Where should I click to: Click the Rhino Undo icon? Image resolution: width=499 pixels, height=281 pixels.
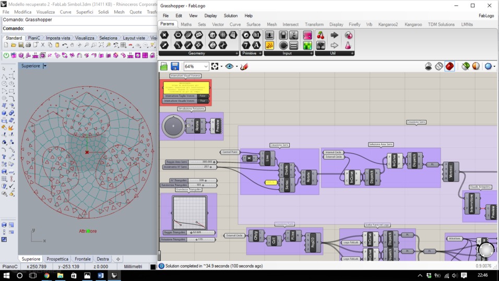(65, 45)
